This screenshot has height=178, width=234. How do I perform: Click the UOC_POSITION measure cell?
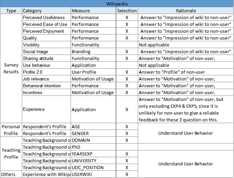click(93, 167)
